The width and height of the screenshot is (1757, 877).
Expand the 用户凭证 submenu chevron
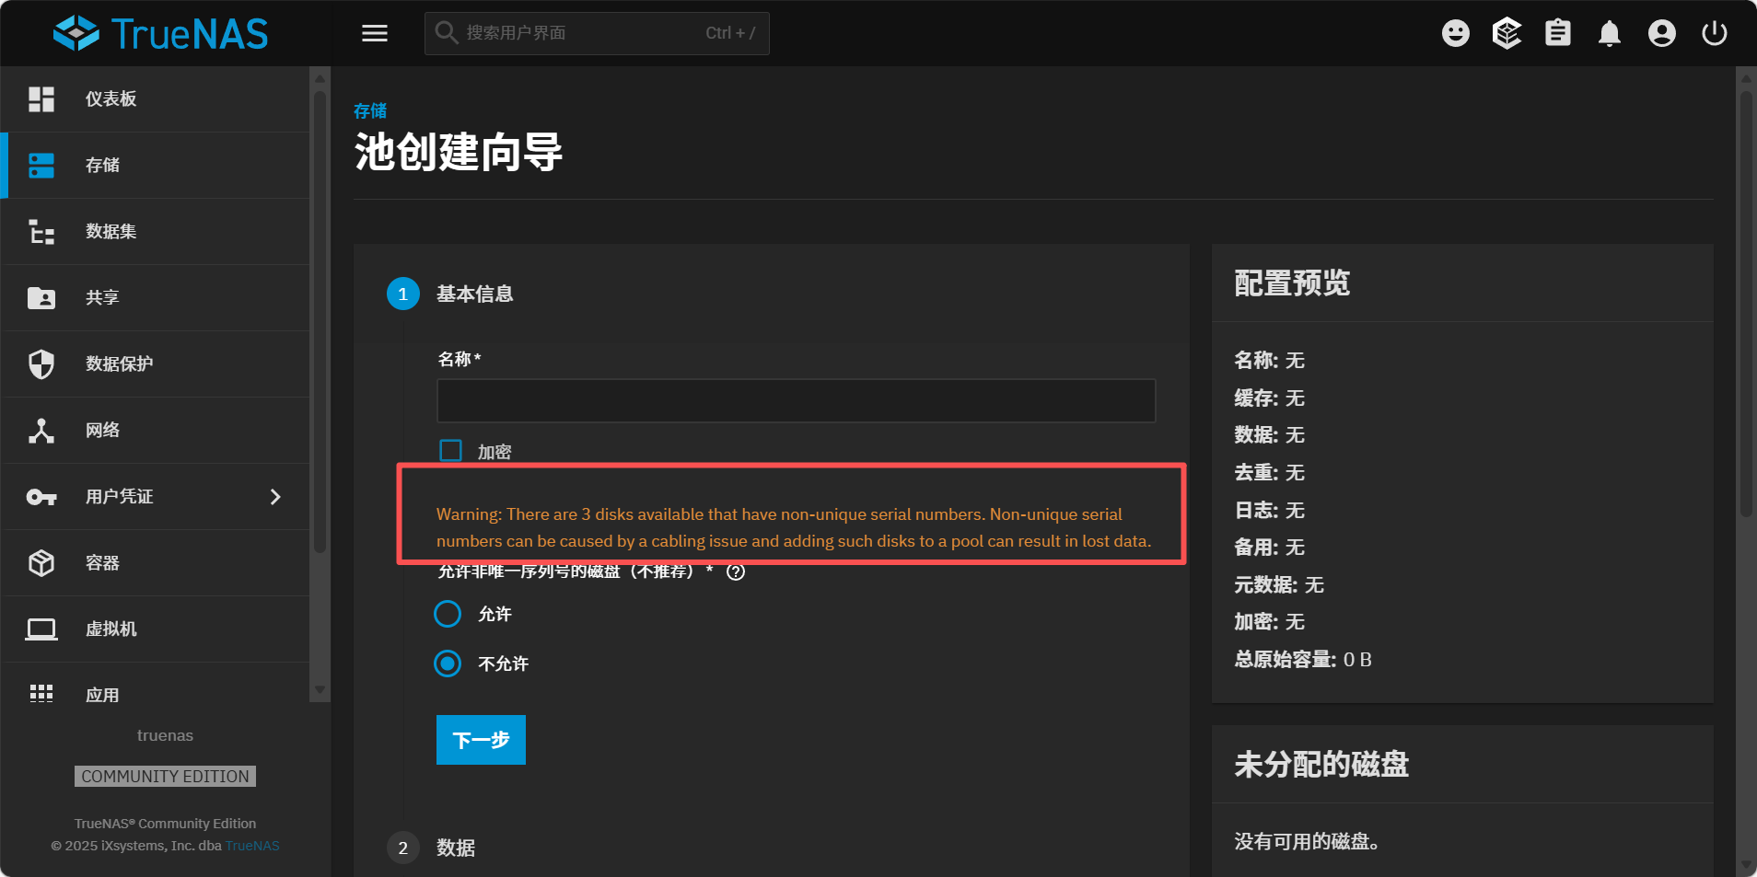(275, 497)
